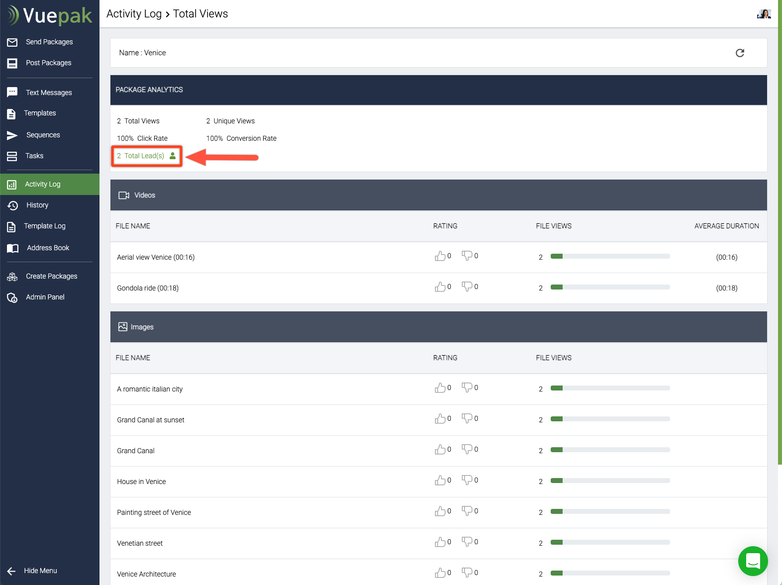Viewport: 782px width, 585px height.
Task: Click the refresh icon beside Name Venice
Action: point(740,53)
